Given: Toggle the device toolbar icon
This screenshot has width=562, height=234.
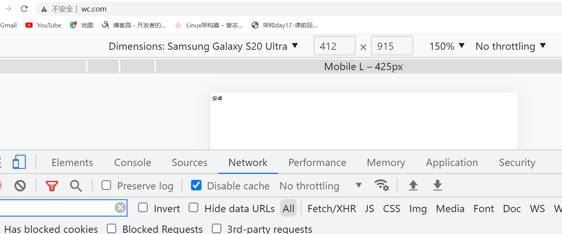Looking at the screenshot, I should point(19,162).
